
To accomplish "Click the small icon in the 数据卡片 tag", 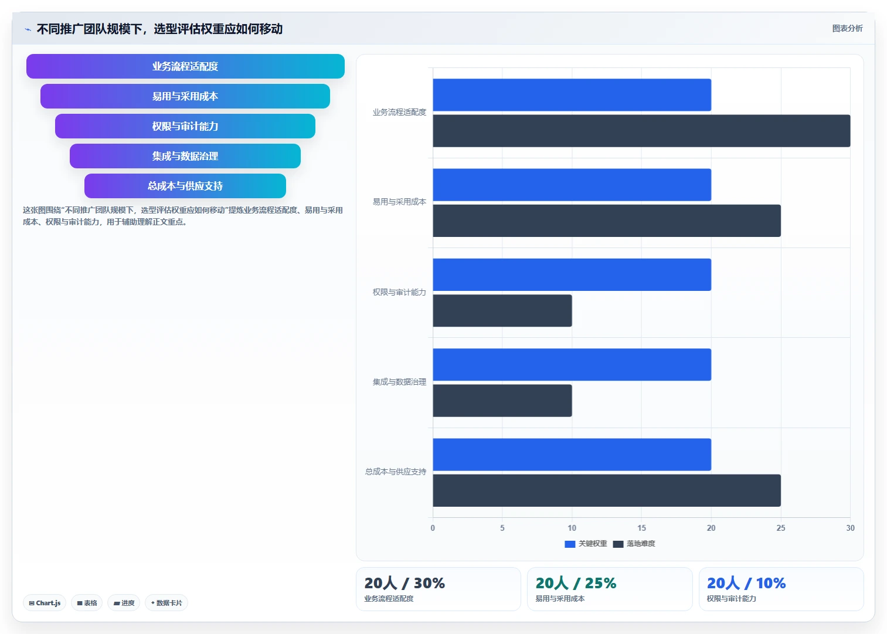I will tap(153, 603).
